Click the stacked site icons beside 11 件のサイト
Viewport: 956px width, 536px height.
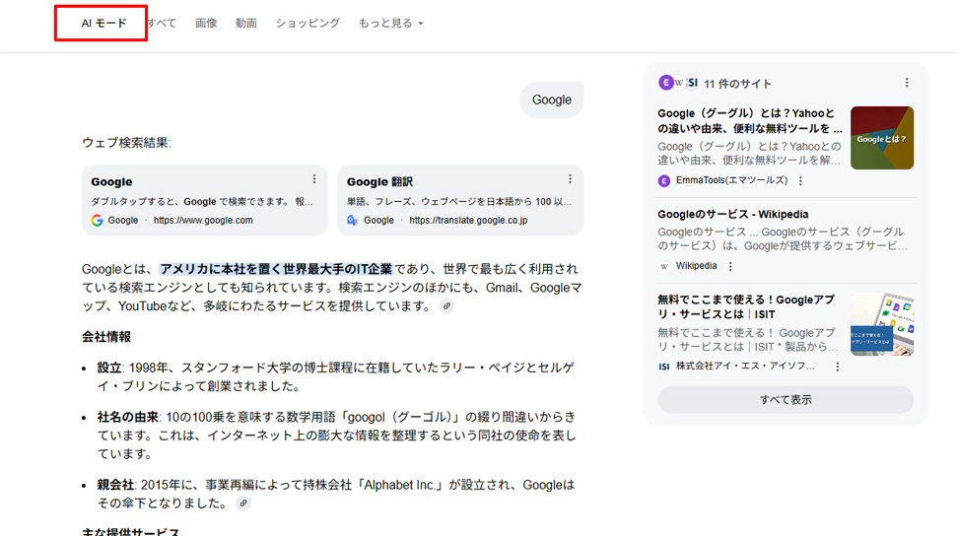[679, 83]
